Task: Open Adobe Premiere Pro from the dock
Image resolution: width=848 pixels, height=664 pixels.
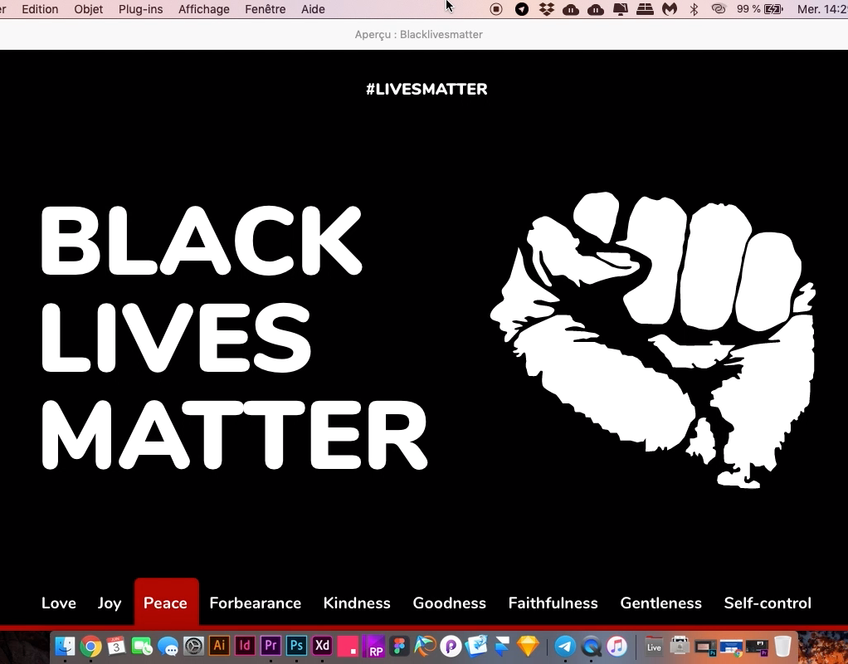Action: (x=270, y=646)
